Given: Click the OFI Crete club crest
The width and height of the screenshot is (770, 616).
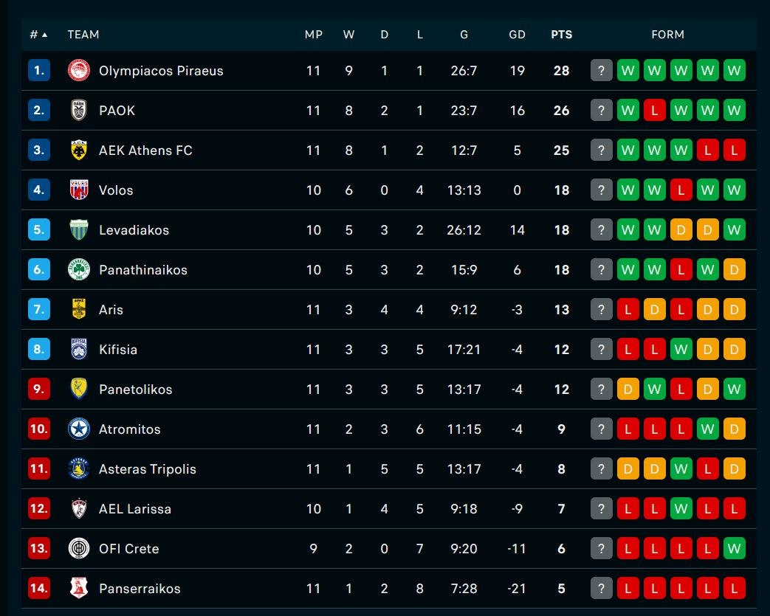Looking at the screenshot, I should pyautogui.click(x=79, y=549).
